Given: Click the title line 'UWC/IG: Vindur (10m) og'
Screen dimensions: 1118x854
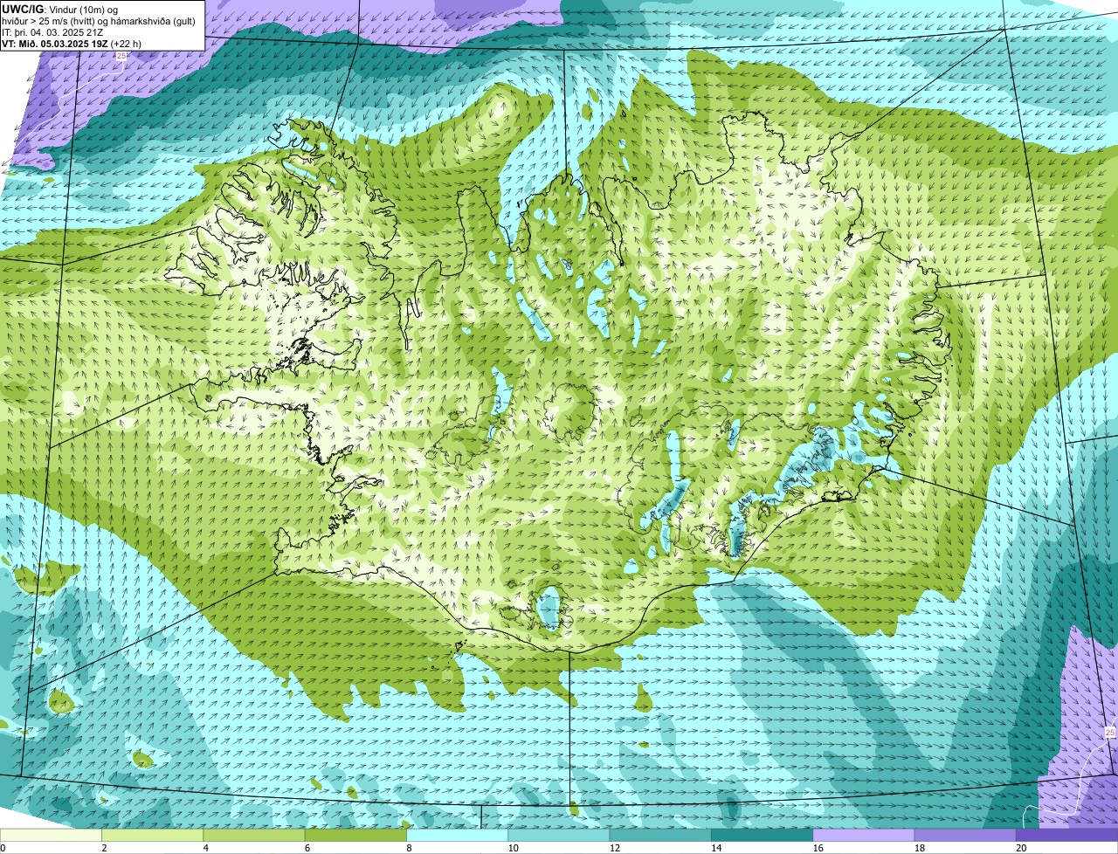Looking at the screenshot, I should 60,9.
